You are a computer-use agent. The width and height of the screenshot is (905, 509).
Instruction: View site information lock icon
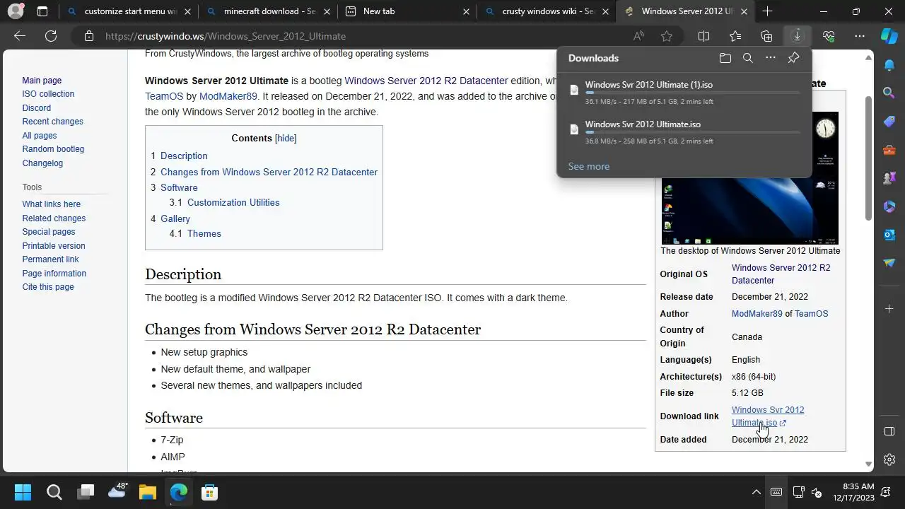88,36
